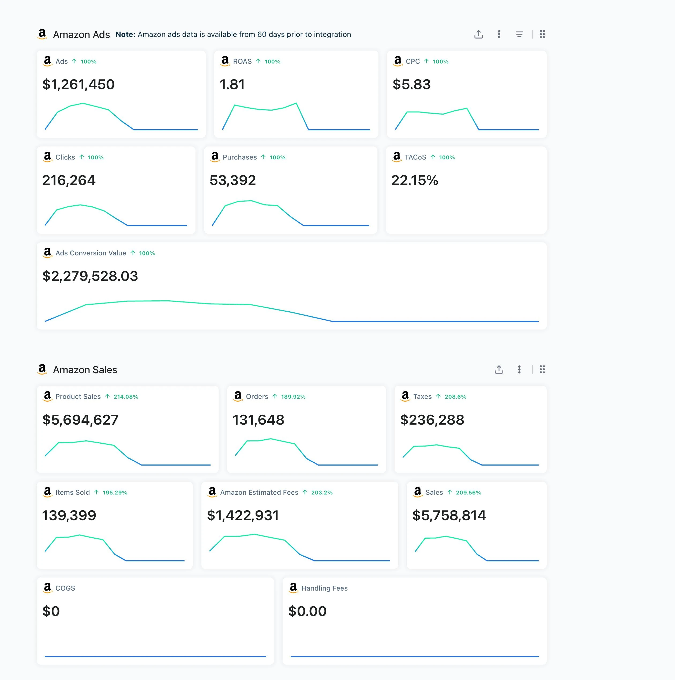675x680 pixels.
Task: Click the grid handle icon for Amazon Ads
Action: 542,34
